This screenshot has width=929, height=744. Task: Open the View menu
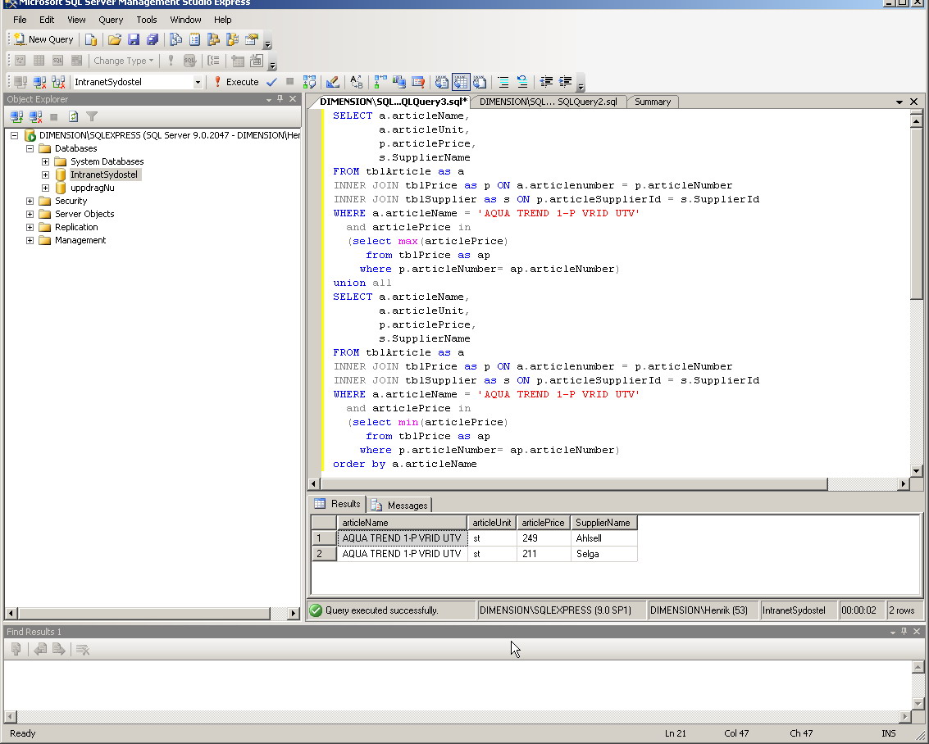pyautogui.click(x=76, y=20)
